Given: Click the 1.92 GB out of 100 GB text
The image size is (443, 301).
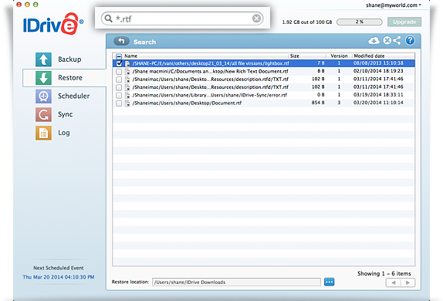Looking at the screenshot, I should pos(307,22).
